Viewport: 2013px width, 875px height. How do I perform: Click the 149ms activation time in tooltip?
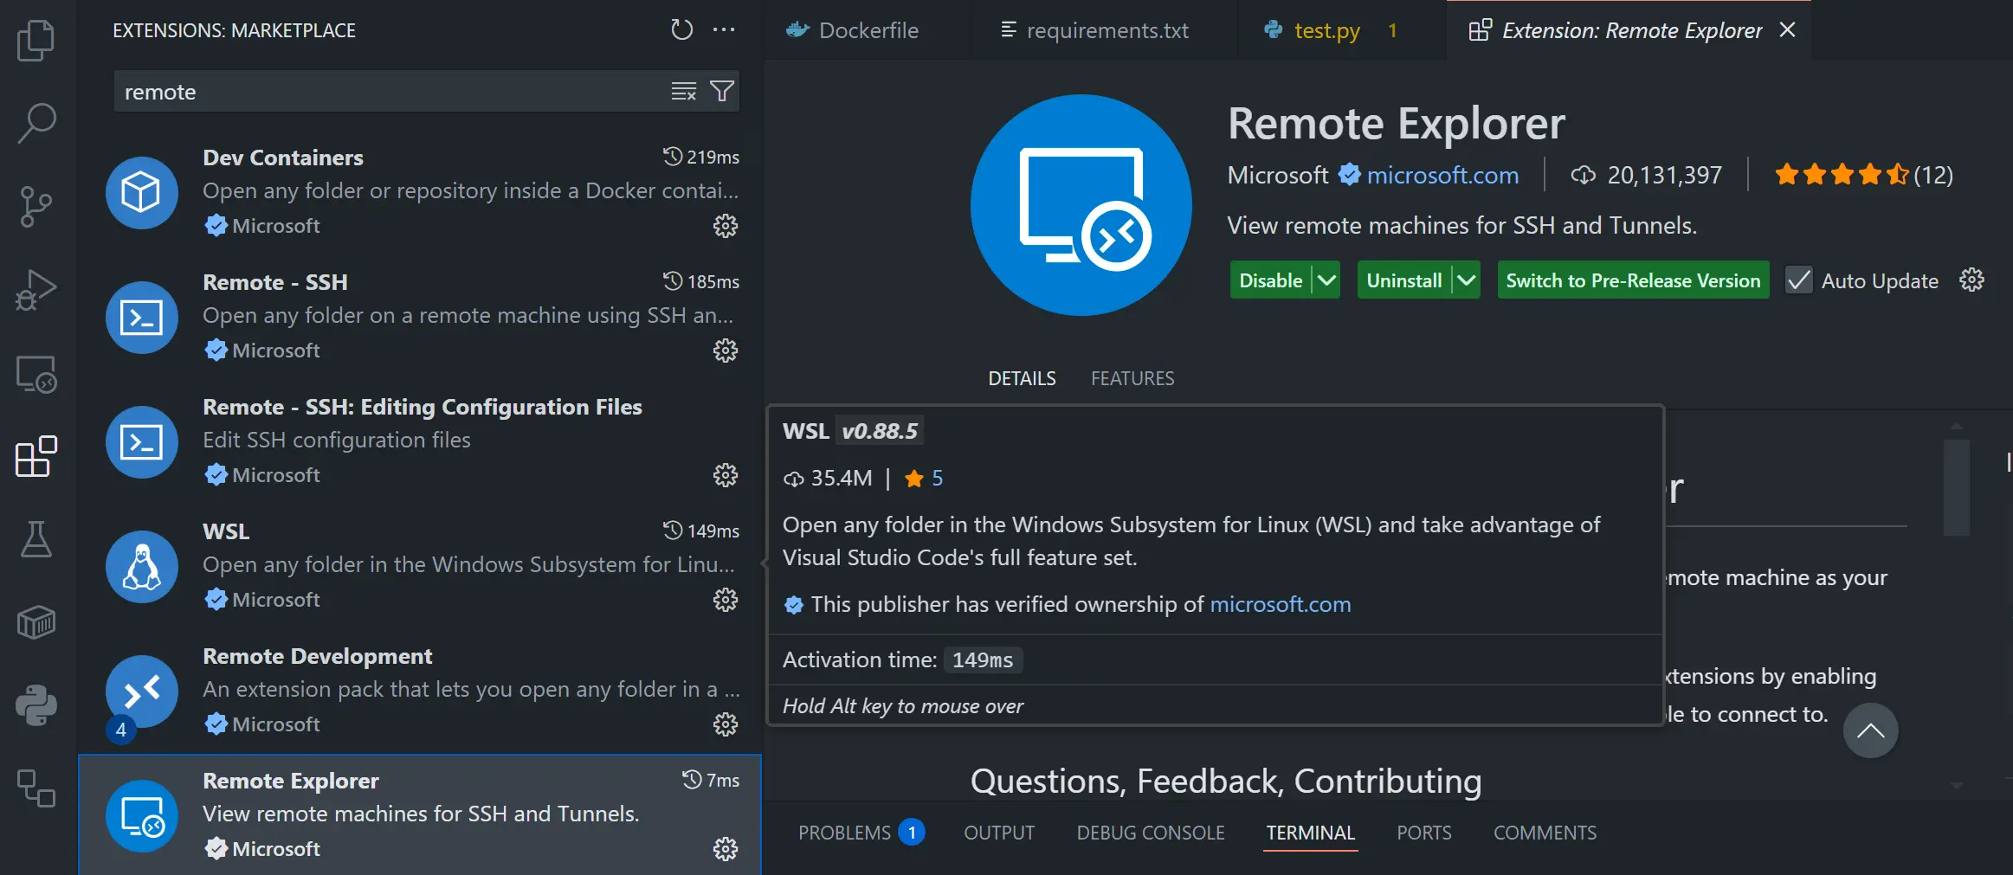click(x=983, y=660)
